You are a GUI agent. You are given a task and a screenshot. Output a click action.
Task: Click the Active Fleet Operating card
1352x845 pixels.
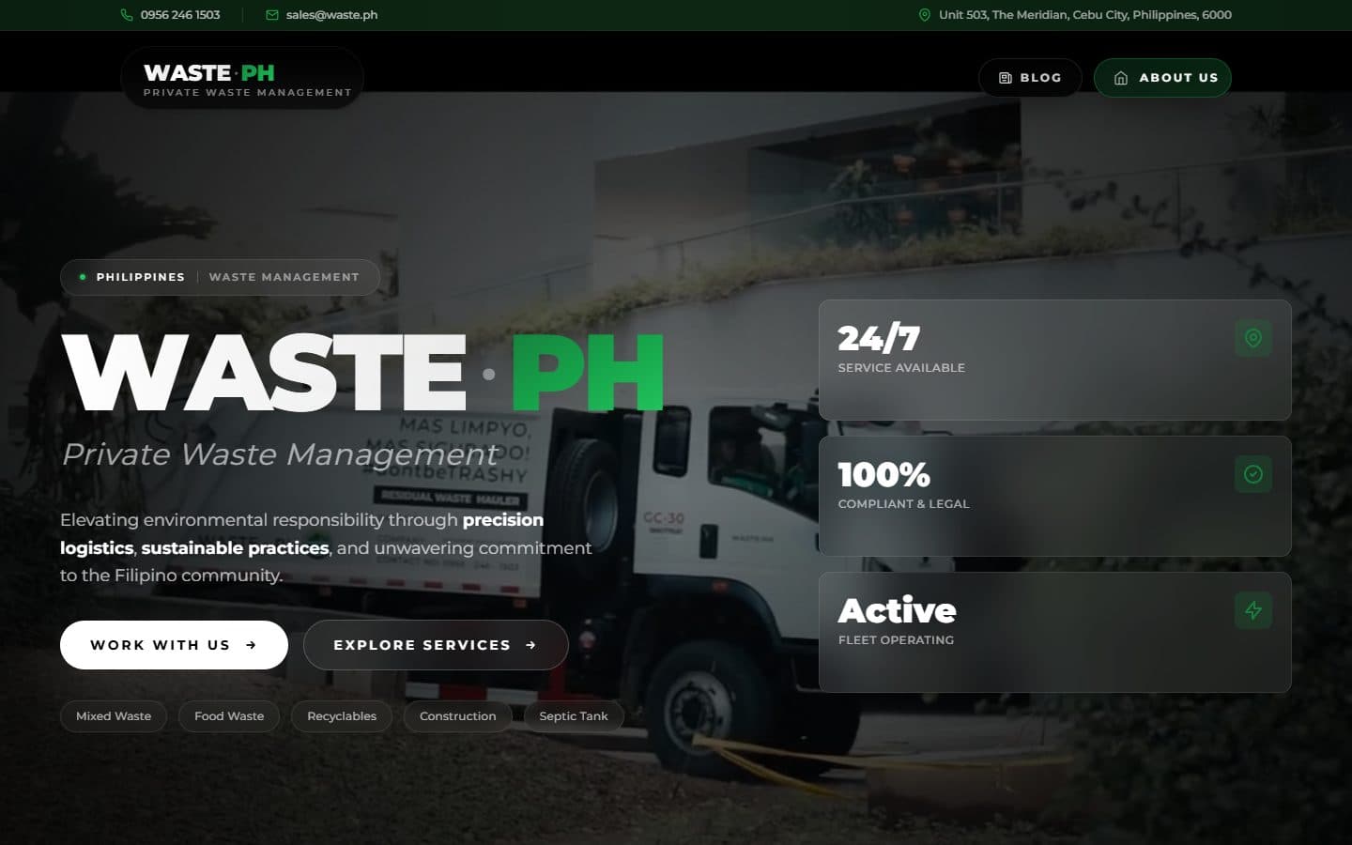pos(1054,632)
